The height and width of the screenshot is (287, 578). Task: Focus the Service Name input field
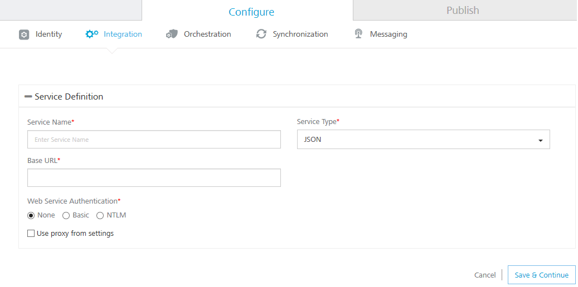[x=154, y=140]
